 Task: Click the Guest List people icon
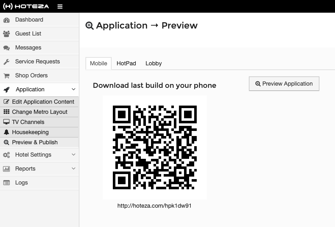tap(6, 34)
